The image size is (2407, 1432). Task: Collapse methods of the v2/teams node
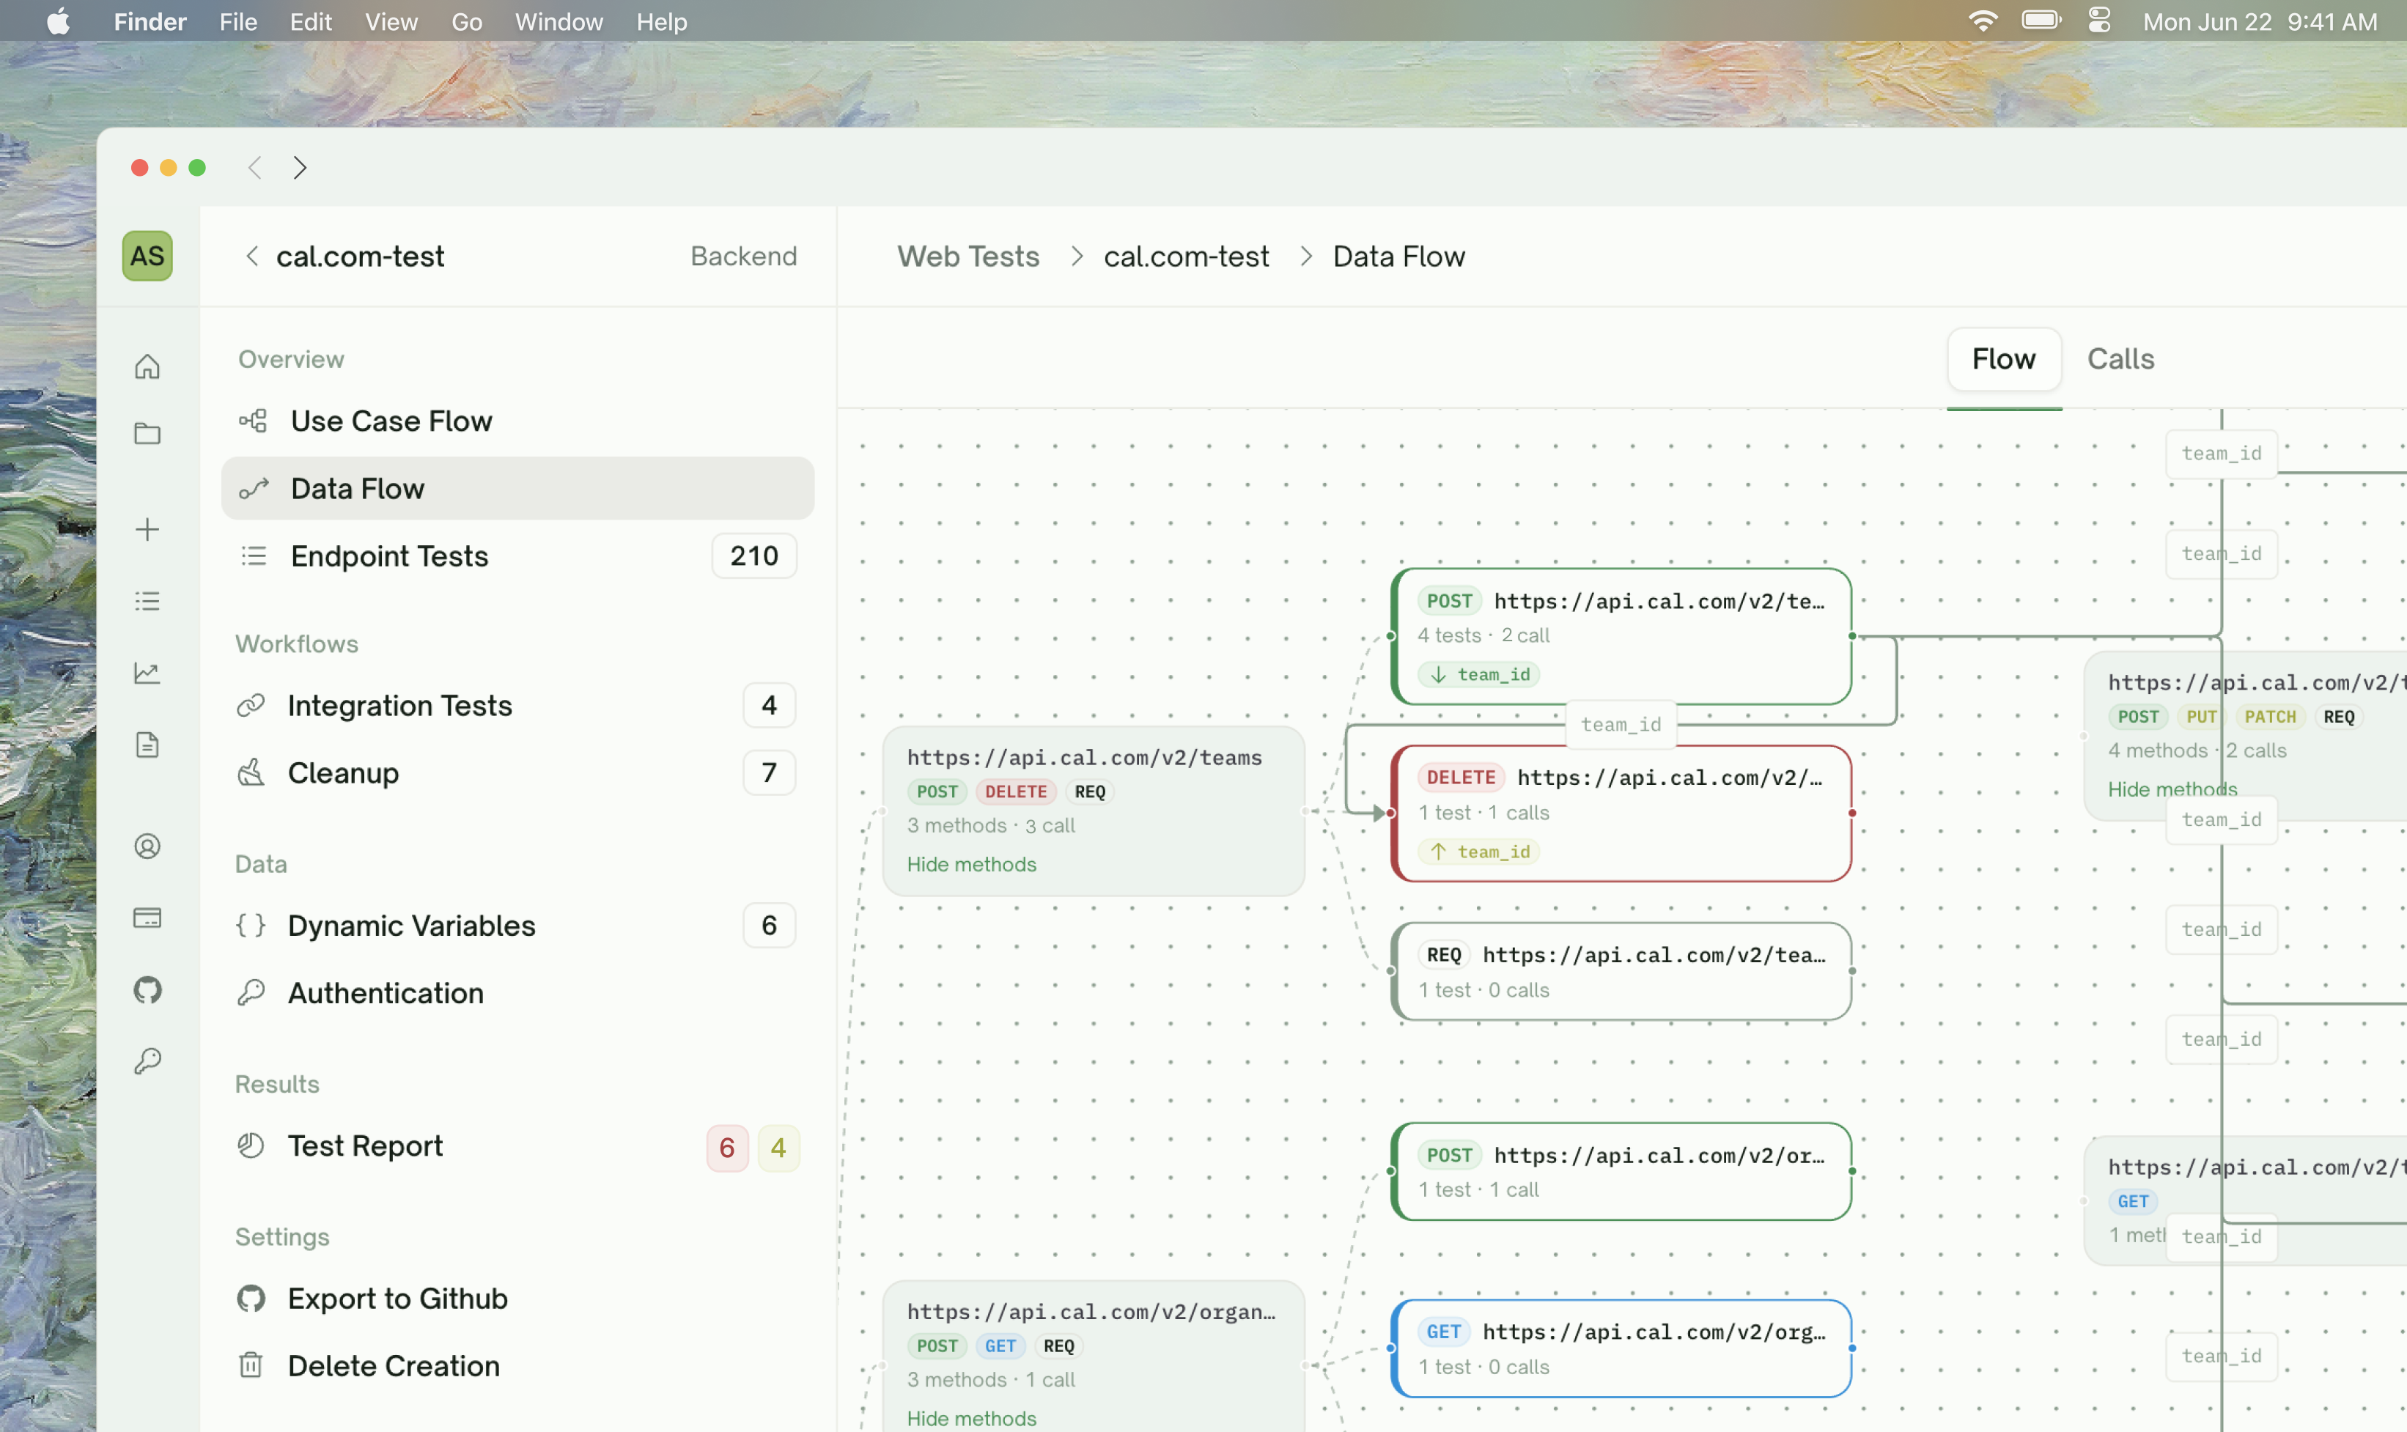click(971, 865)
